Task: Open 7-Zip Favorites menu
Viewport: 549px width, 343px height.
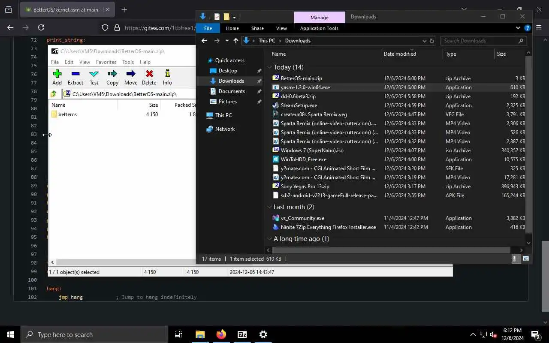Action: 106,62
